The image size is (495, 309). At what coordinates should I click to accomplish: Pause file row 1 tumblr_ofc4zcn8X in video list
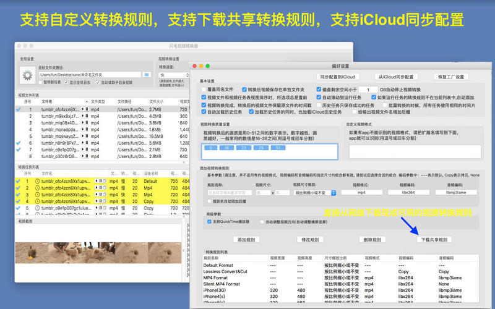coord(87,109)
